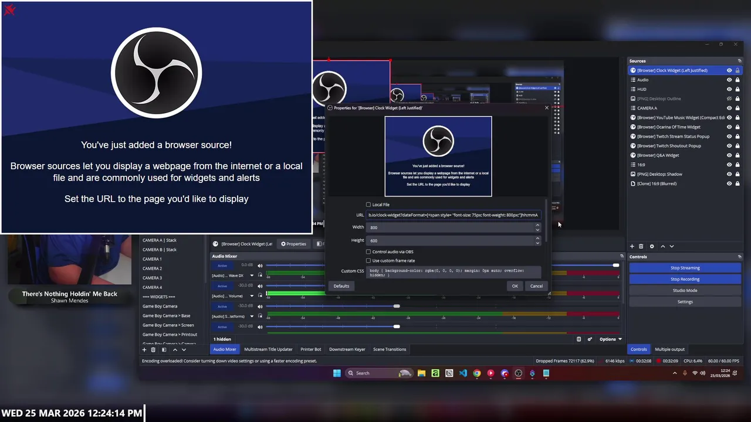Open S...latforms audio track dropdown
Screen dimensions: 751x422
click(x=252, y=316)
